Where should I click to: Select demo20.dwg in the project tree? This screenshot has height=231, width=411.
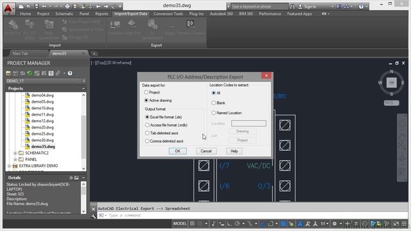tap(42, 127)
